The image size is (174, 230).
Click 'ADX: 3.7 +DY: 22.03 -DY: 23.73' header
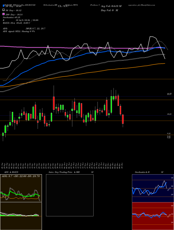pos(21,176)
